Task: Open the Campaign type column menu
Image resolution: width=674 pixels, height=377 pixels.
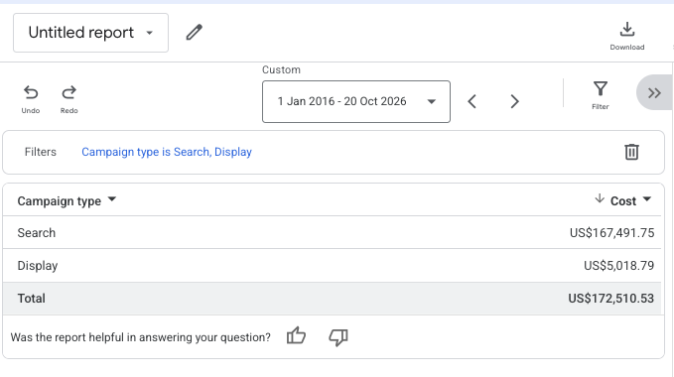Action: click(112, 199)
